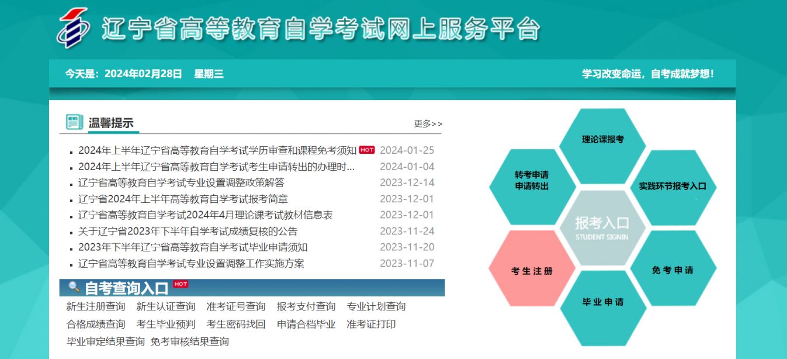This screenshot has width=787, height=359.
Task: Open 专业设置调整工作实施方案 notice
Action: (191, 264)
